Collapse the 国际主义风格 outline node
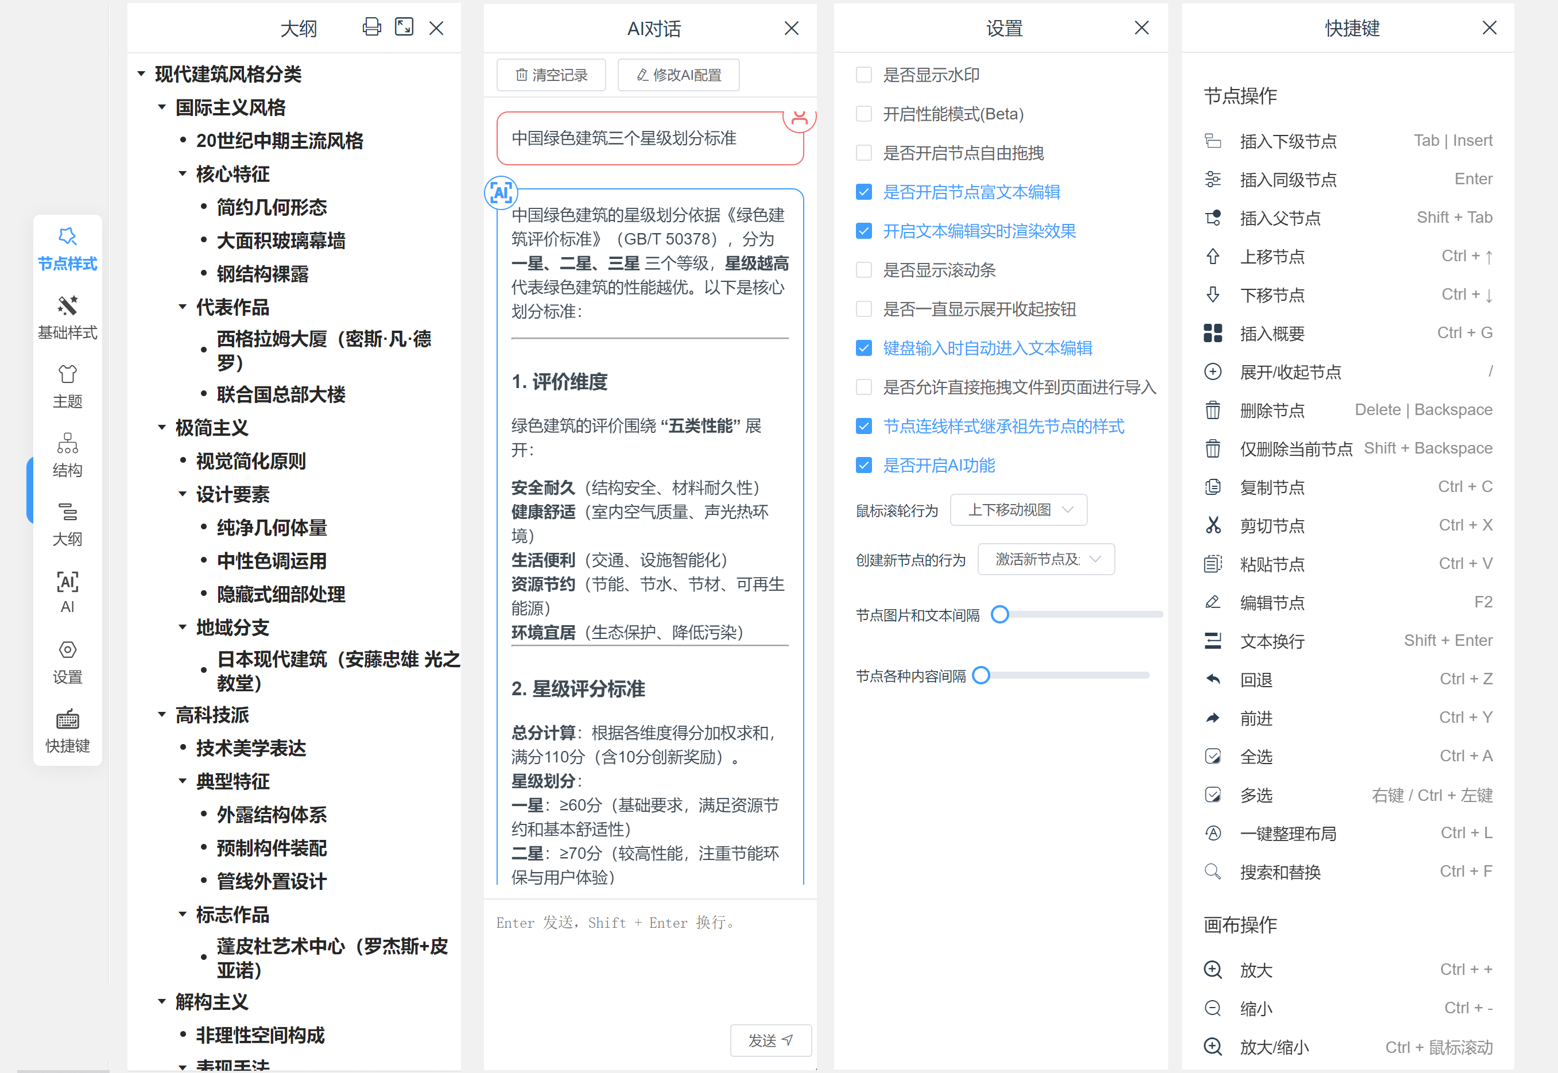 pyautogui.click(x=162, y=107)
